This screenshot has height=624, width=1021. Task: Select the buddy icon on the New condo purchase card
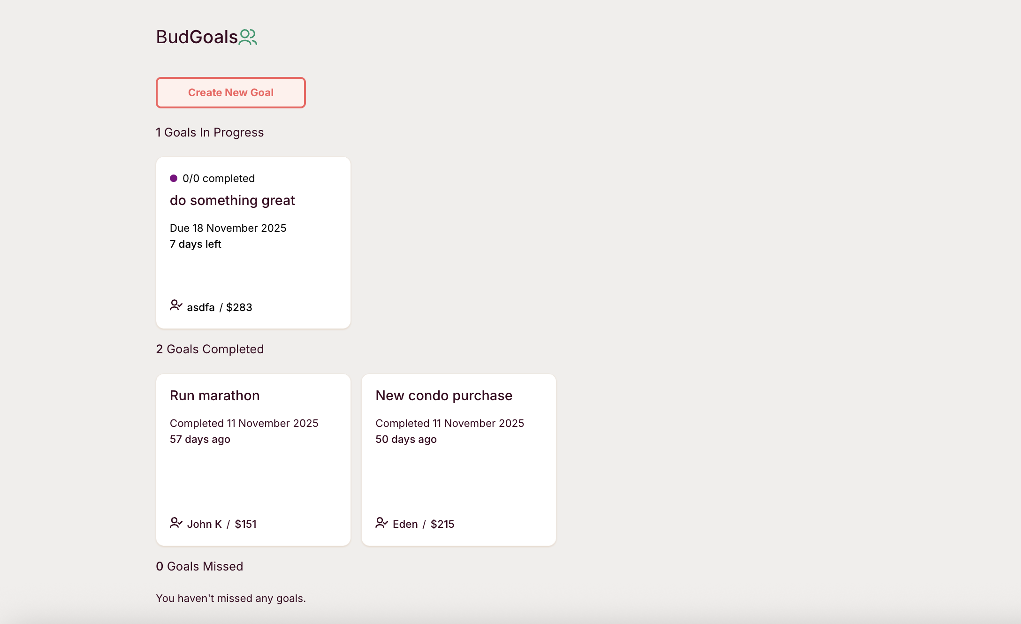(381, 523)
